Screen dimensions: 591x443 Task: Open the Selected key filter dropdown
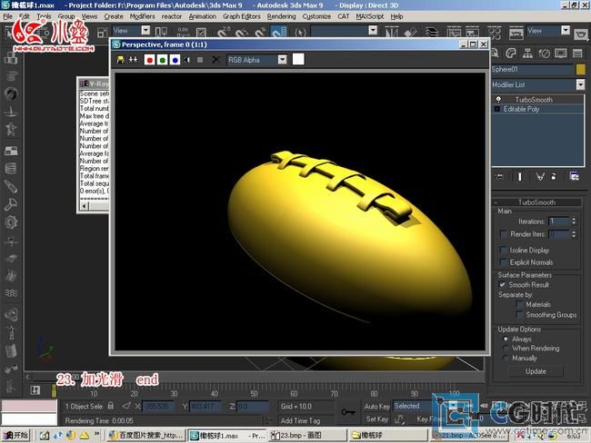point(452,406)
